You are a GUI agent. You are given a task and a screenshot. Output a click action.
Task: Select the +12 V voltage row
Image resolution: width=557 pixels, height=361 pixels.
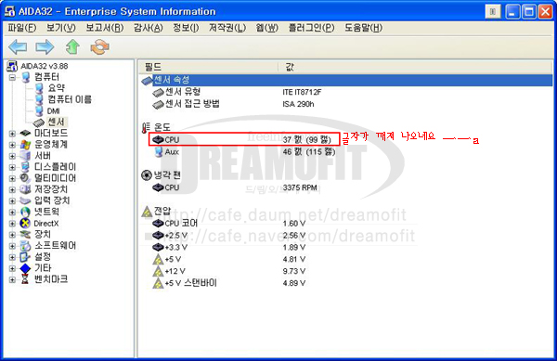click(346, 271)
